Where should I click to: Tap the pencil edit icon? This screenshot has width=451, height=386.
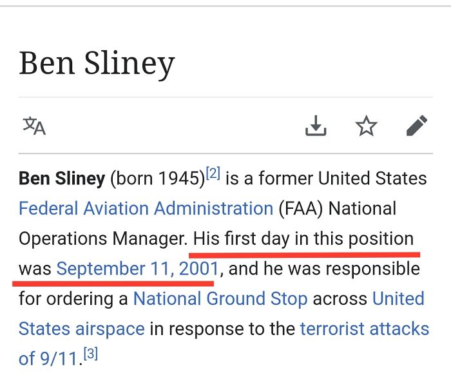417,126
